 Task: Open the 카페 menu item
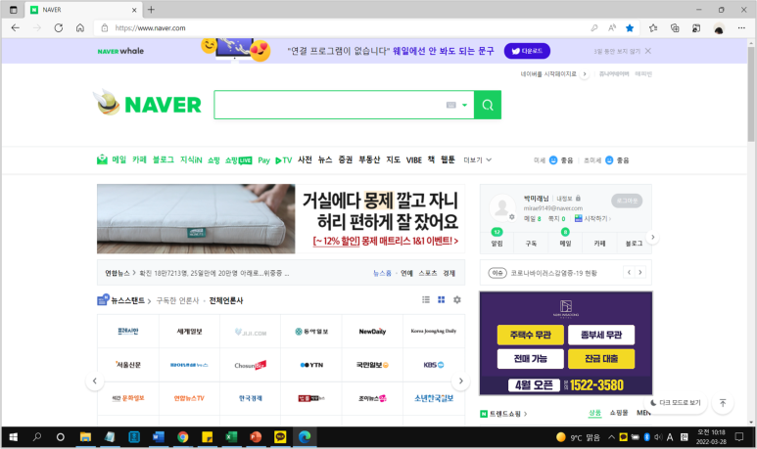[139, 159]
